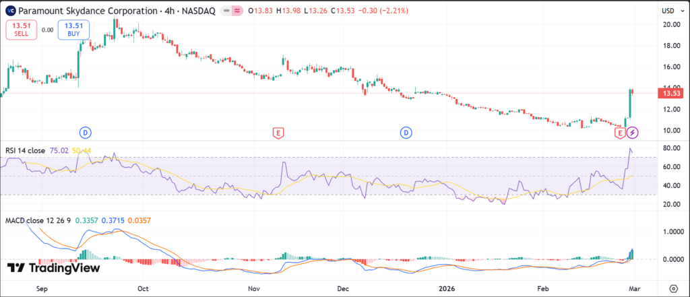Open chart settings gear at bottom right

[x=672, y=287]
